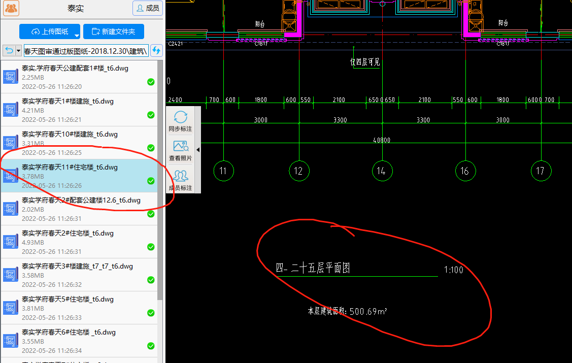Click the file size 4.93MB text
Image resolution: width=572 pixels, height=363 pixels.
click(x=33, y=243)
